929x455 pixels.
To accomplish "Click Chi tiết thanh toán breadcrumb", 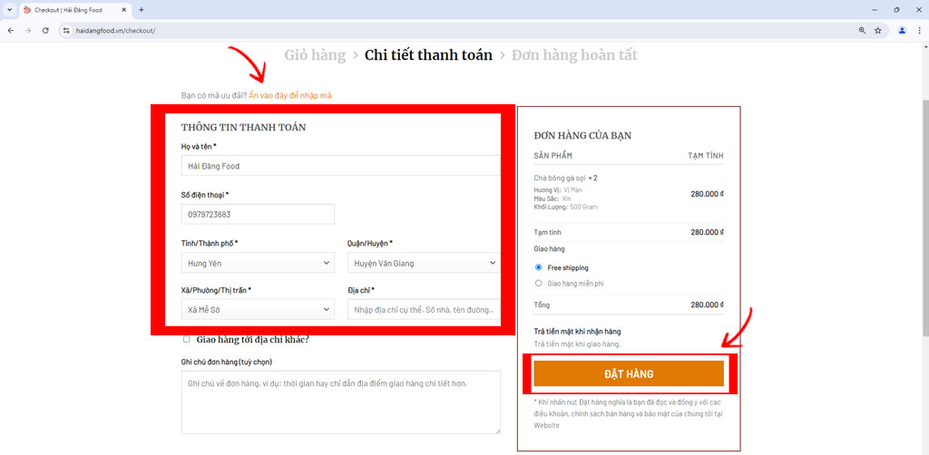I will [x=428, y=55].
